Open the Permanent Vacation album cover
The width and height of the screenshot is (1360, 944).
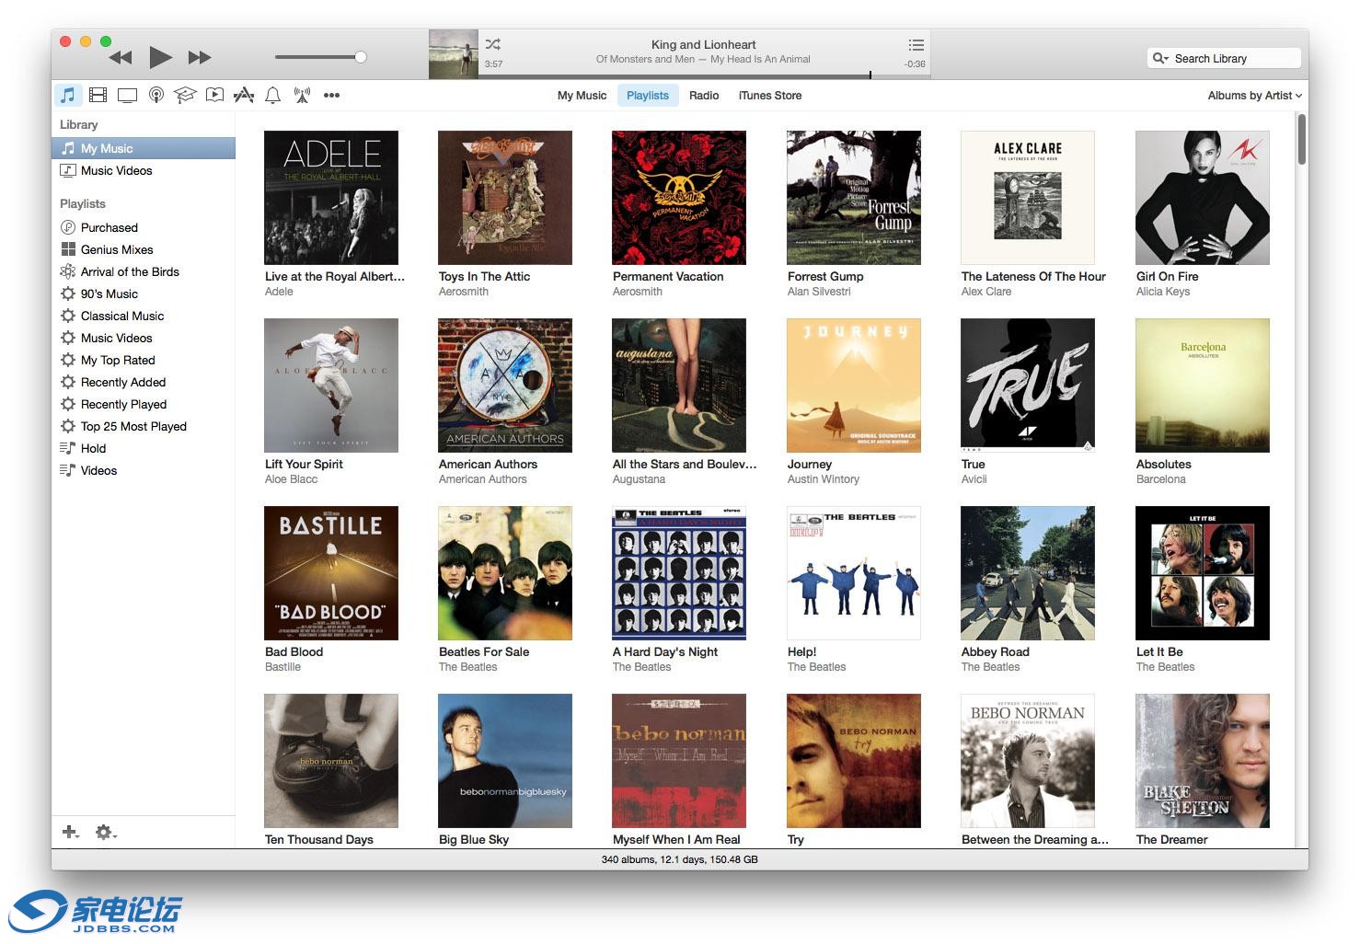point(679,198)
